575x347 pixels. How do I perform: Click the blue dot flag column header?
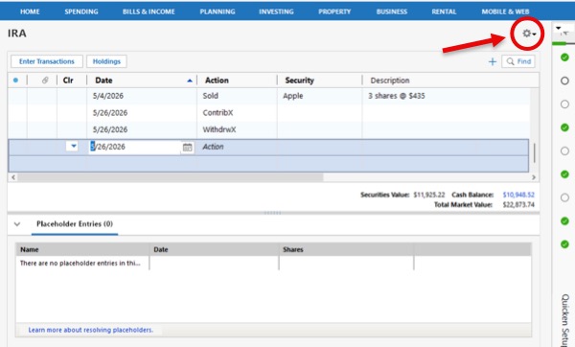(15, 81)
